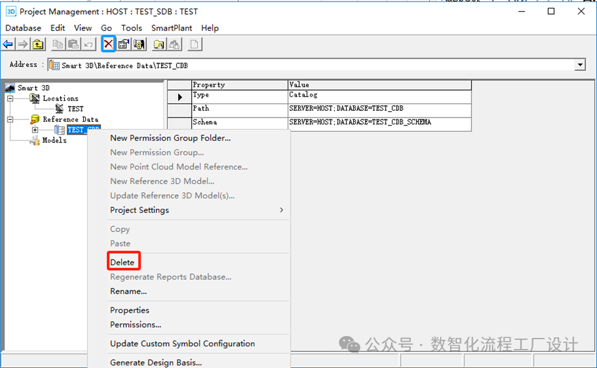Click the New Permission Group Folder toolbar icon
597x368 pixels.
(159, 45)
